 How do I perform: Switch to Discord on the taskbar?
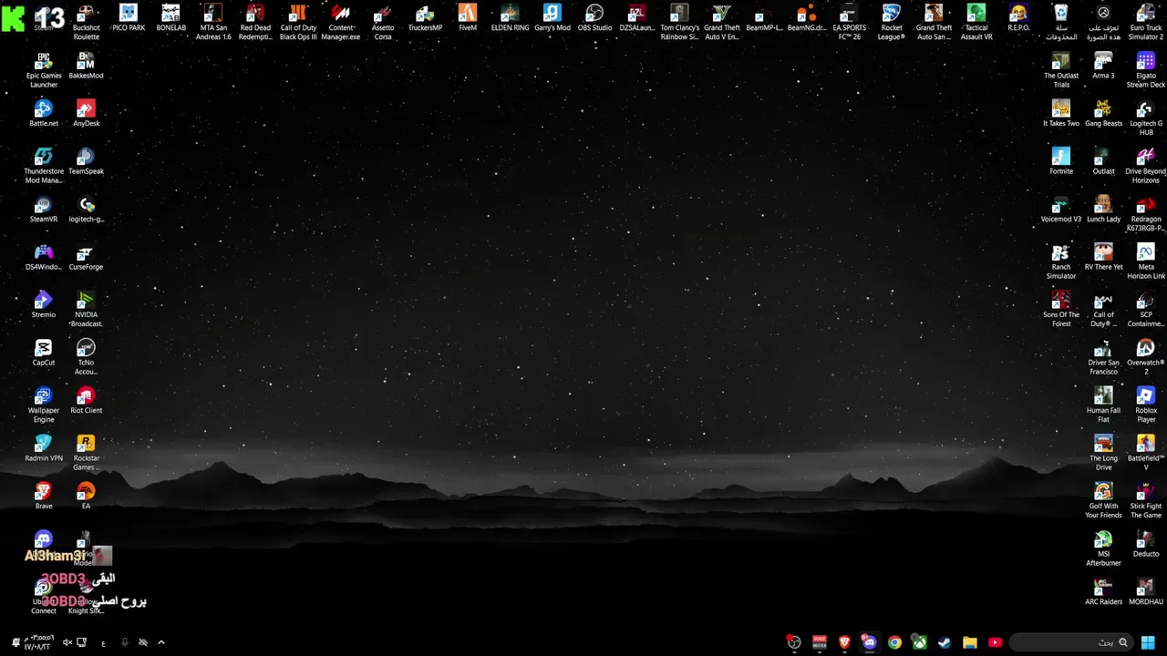pos(870,642)
